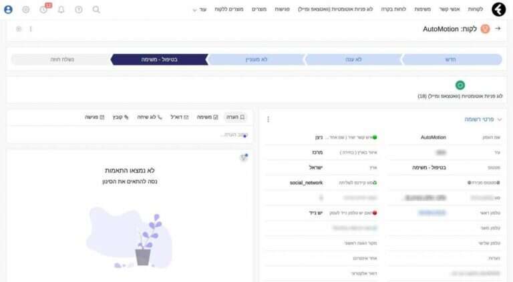Click the app logo in the header
The image size is (513, 282).
[498, 9]
